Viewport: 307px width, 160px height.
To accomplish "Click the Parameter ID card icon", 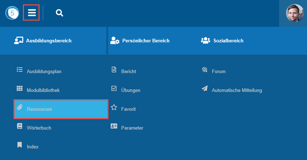I will click(x=114, y=126).
